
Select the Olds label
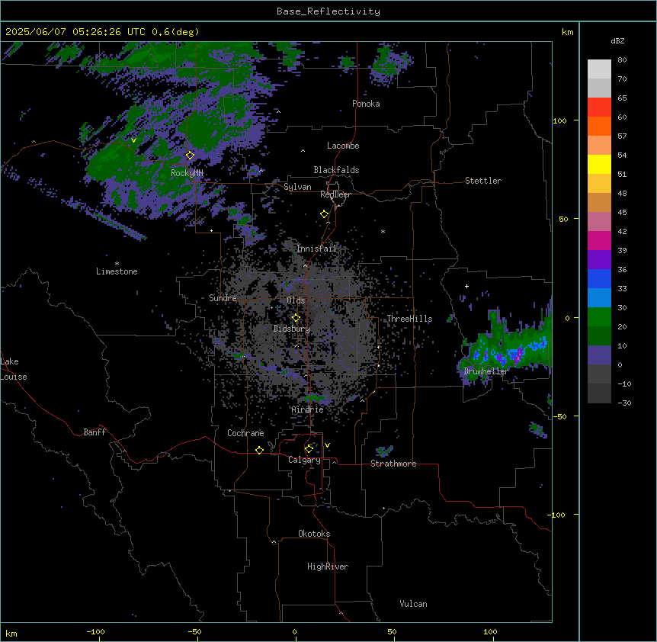(296, 300)
